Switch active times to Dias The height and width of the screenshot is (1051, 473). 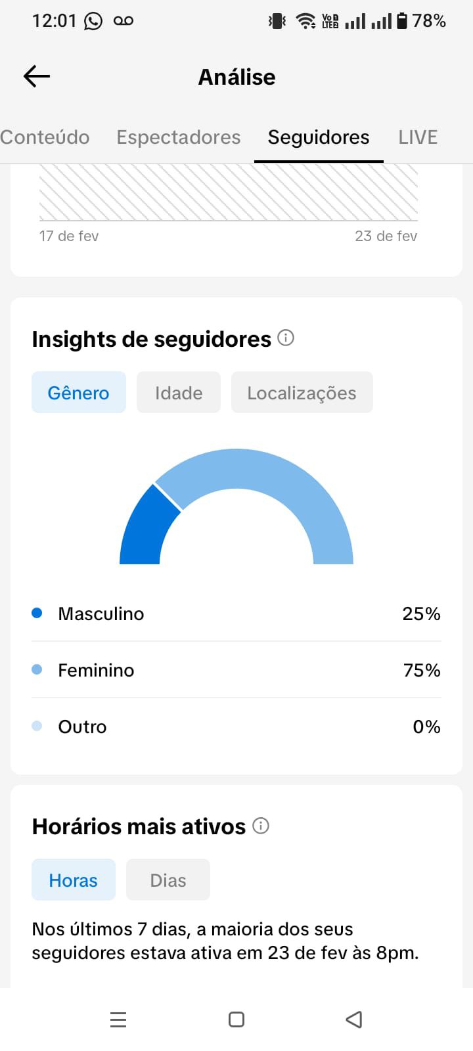coord(168,880)
